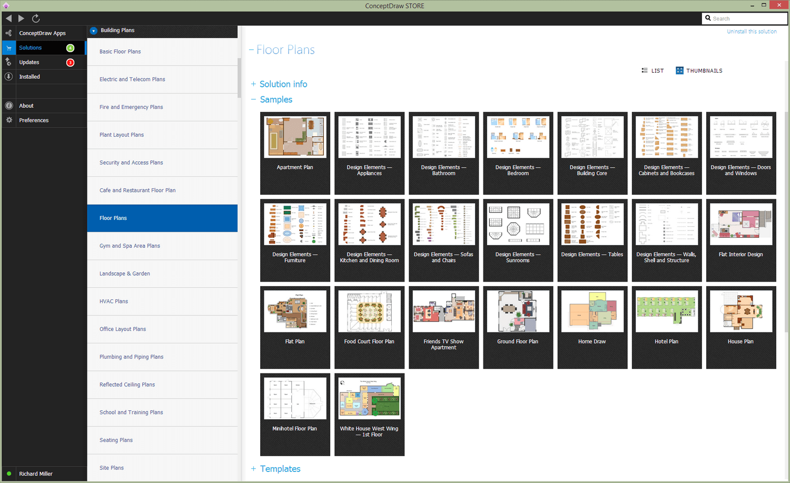Select Fire and Emergency Plans
The height and width of the screenshot is (483, 790).
click(x=162, y=107)
